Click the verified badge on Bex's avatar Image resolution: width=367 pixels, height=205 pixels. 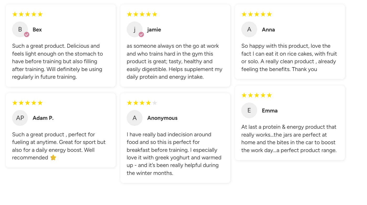(27, 34)
